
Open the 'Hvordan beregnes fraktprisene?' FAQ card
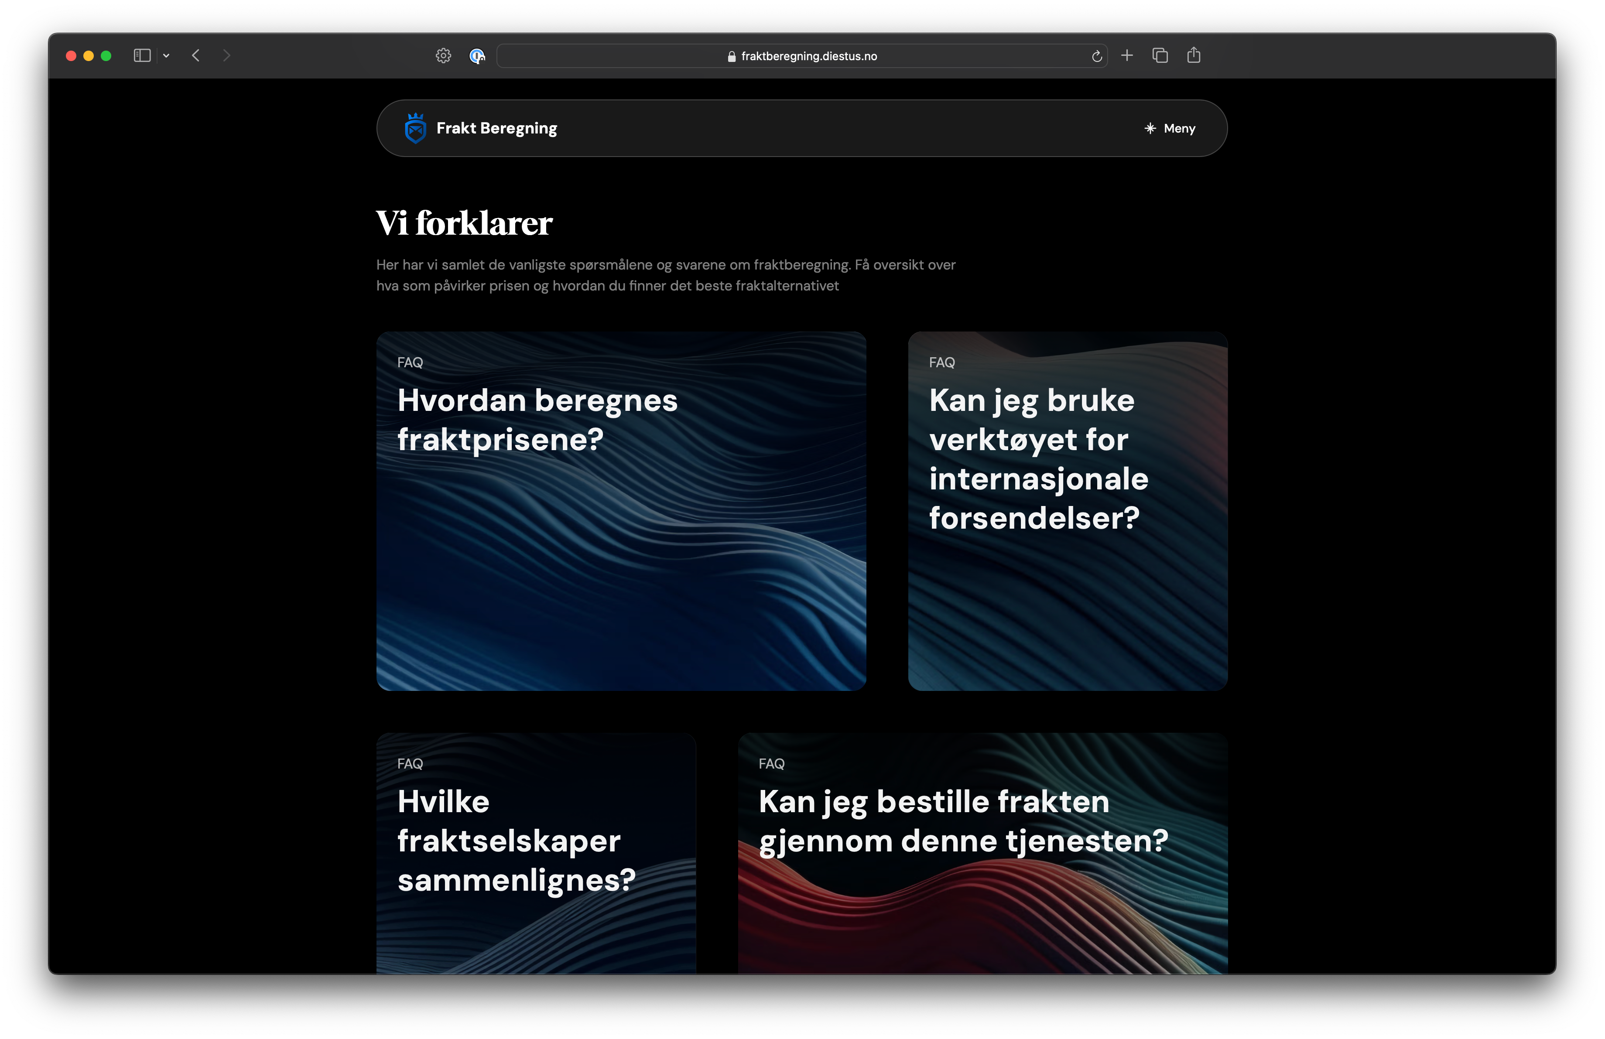[x=620, y=510]
